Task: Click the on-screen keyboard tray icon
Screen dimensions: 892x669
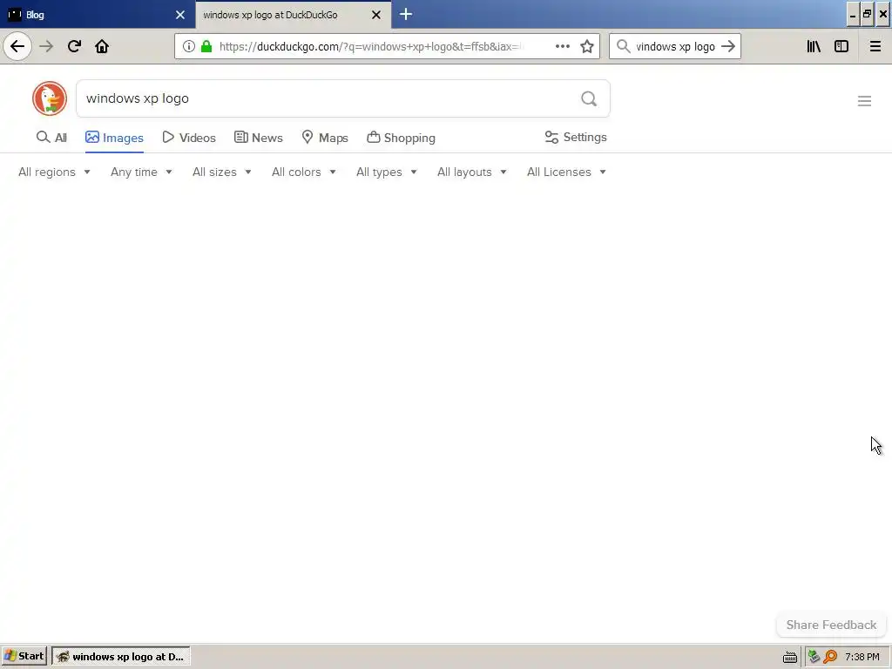Action: tap(789, 657)
